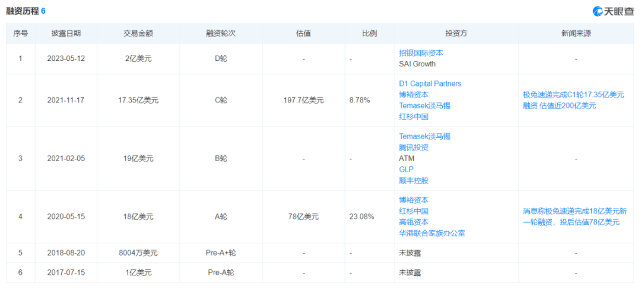Click serial number 1 in the D轮 row
Image resolution: width=641 pixels, height=289 pixels.
coord(20,58)
